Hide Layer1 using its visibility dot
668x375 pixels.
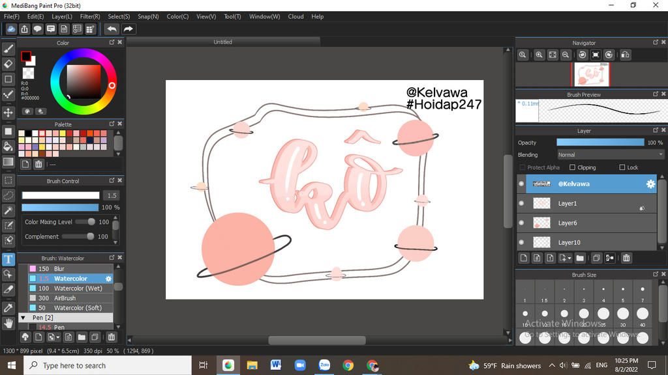(521, 203)
